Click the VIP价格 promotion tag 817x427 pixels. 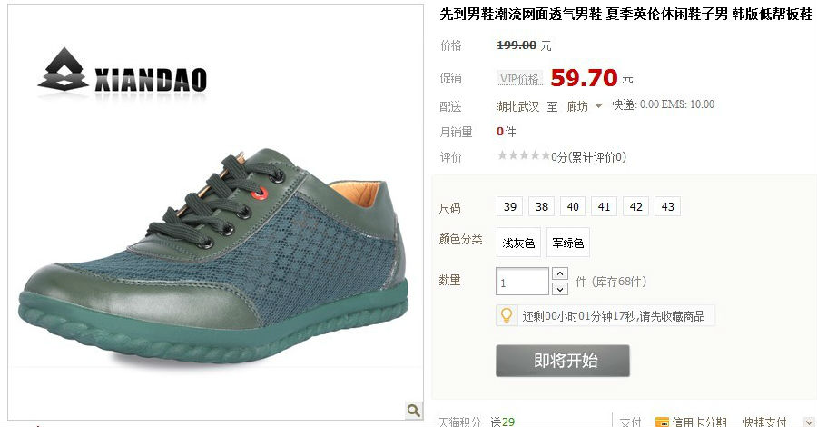[519, 78]
